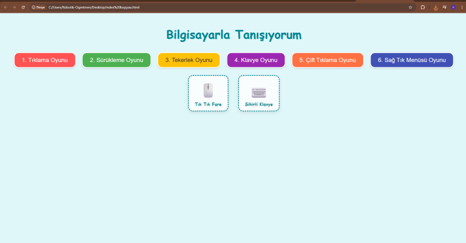Viewport: 466px width, 243px height.
Task: Go forward using the browser forward arrow
Action: 14,7
